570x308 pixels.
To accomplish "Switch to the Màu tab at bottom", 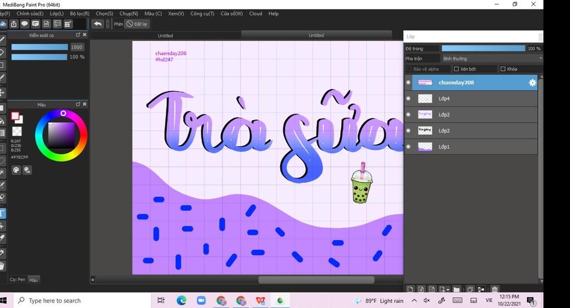I will pos(34,280).
